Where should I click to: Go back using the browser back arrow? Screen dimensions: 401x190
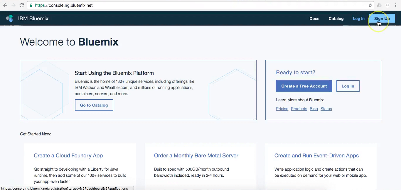tap(5, 5)
